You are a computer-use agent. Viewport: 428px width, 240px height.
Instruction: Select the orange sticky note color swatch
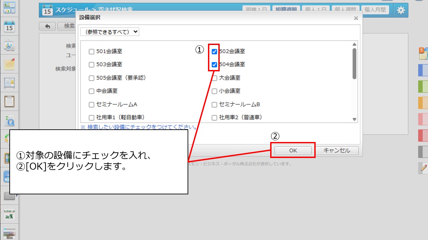click(423, 103)
